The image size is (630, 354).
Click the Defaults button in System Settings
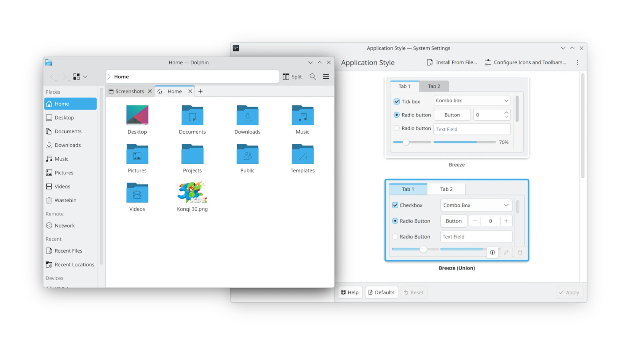(381, 292)
